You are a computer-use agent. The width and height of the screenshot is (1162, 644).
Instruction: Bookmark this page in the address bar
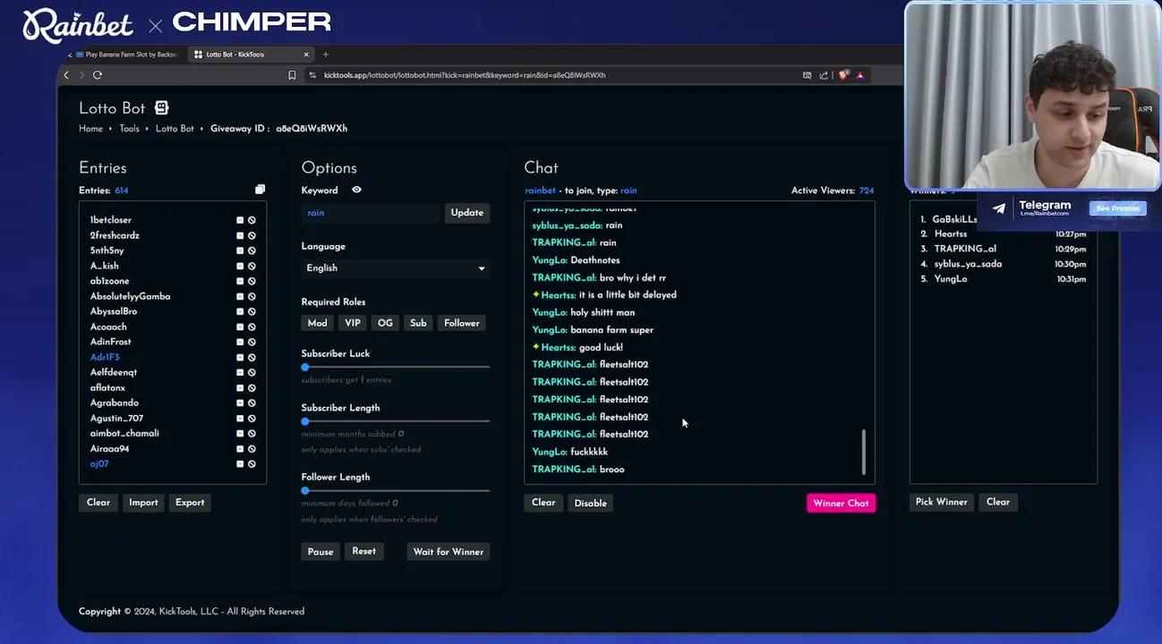[x=292, y=75]
